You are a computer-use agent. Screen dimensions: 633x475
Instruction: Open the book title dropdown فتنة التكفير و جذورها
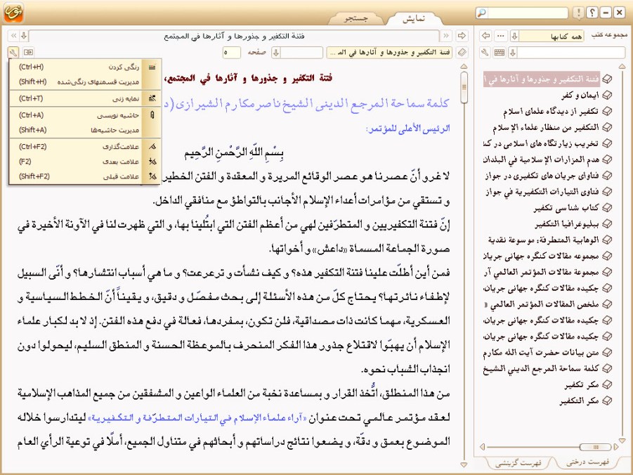[390, 53]
